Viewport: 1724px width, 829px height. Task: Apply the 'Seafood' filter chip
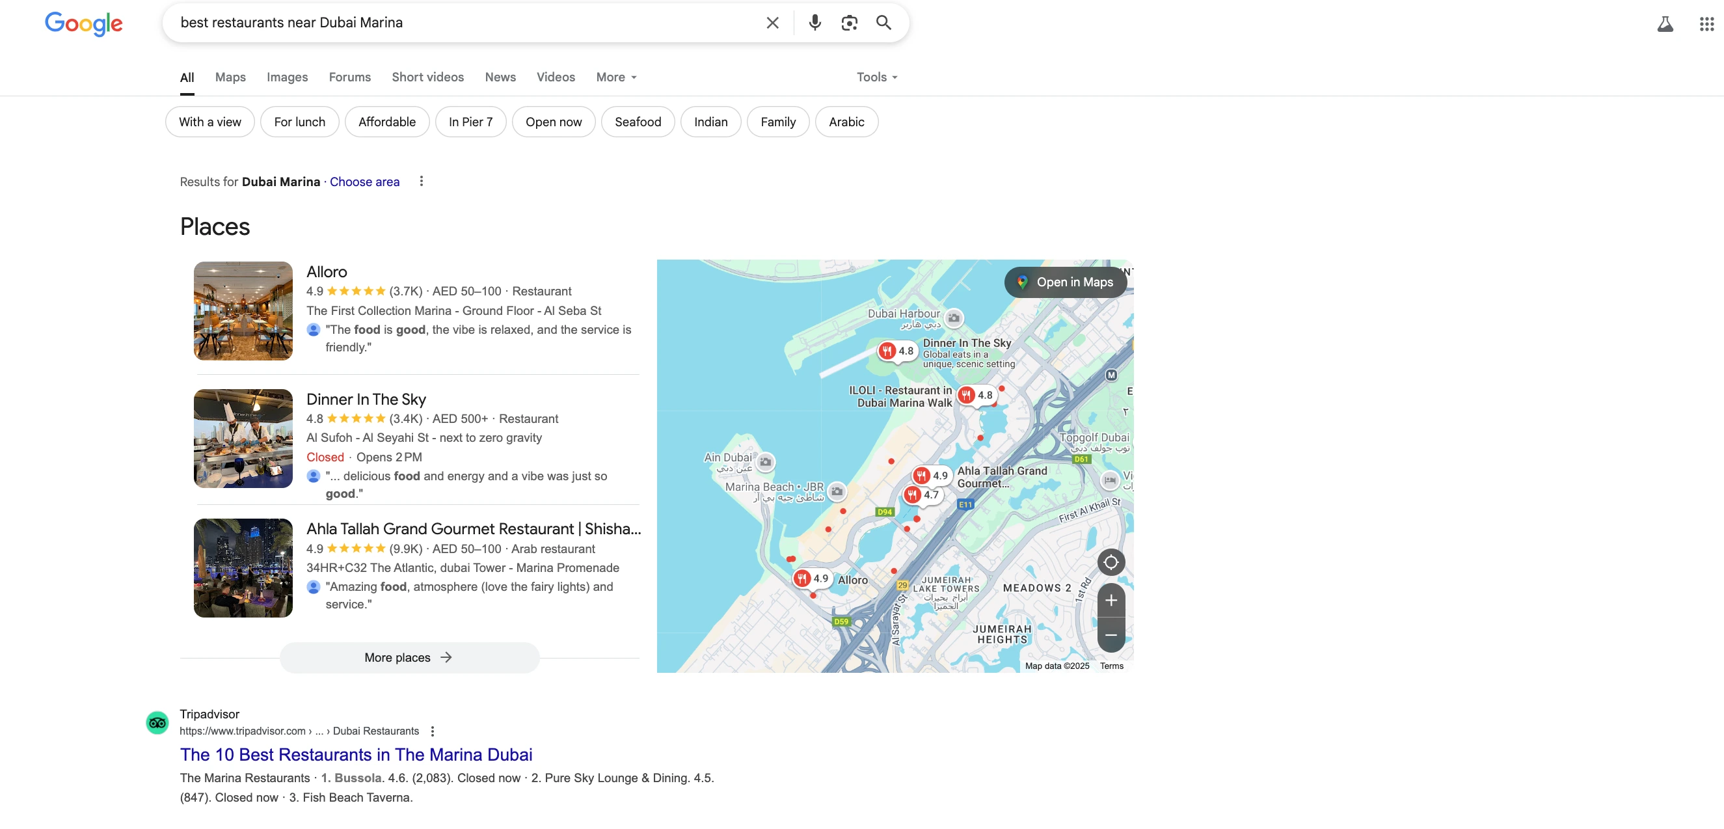pos(638,122)
